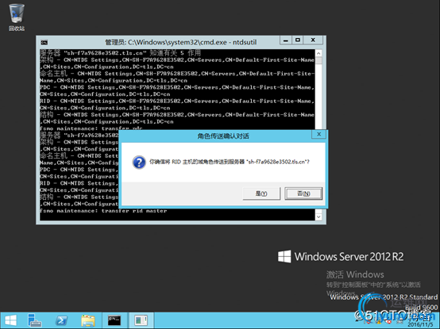Click the blue question mark icon
The height and width of the screenshot is (329, 440).
139,162
